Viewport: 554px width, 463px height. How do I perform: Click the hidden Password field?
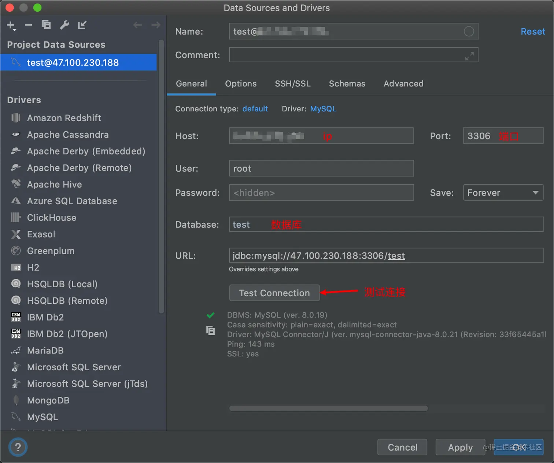[x=321, y=193]
